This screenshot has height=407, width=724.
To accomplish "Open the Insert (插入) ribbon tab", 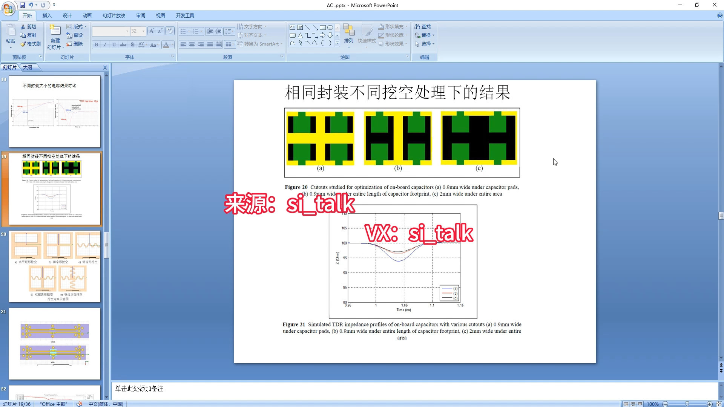I will 47,15.
